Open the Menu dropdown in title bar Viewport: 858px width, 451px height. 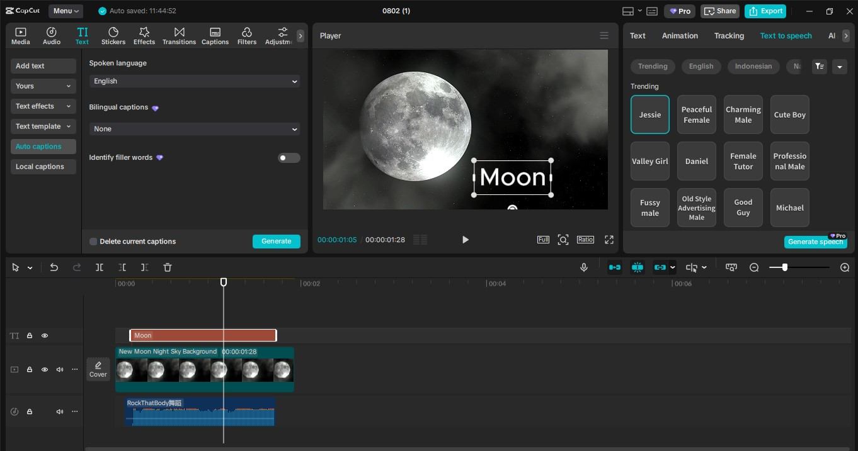(x=66, y=11)
